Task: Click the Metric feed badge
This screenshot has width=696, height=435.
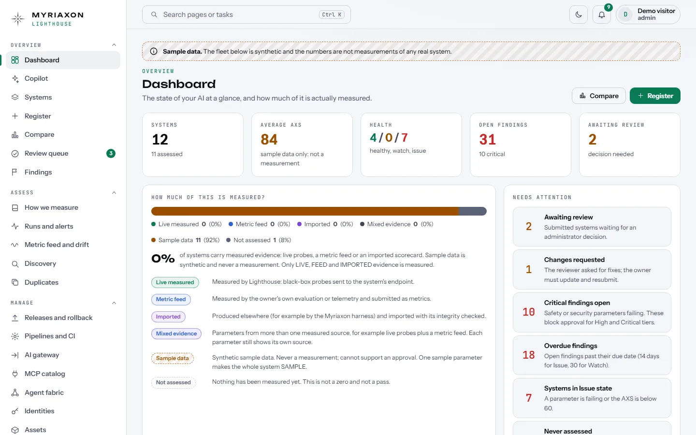Action: point(171,299)
